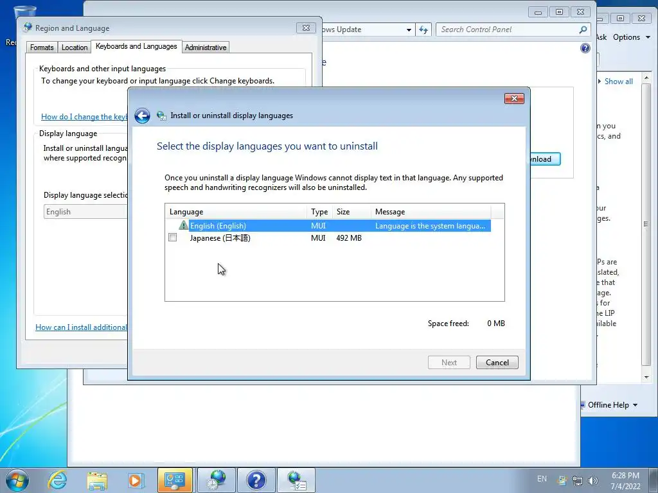
Task: Click the EN language indicator in tray
Action: [542, 479]
